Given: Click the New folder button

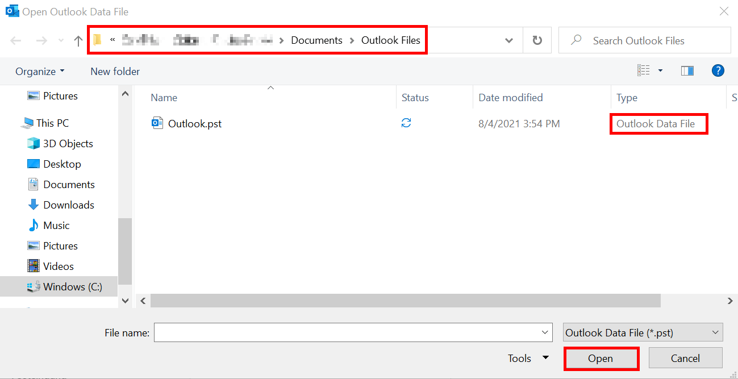Looking at the screenshot, I should [x=115, y=71].
